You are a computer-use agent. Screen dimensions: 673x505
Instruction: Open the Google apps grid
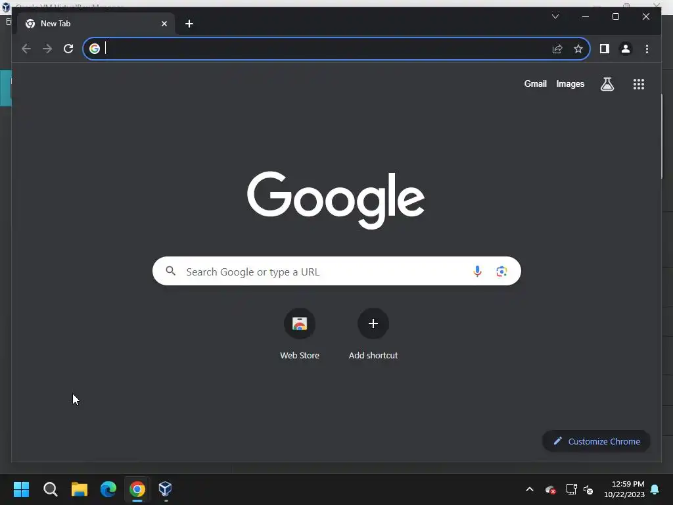pyautogui.click(x=639, y=84)
